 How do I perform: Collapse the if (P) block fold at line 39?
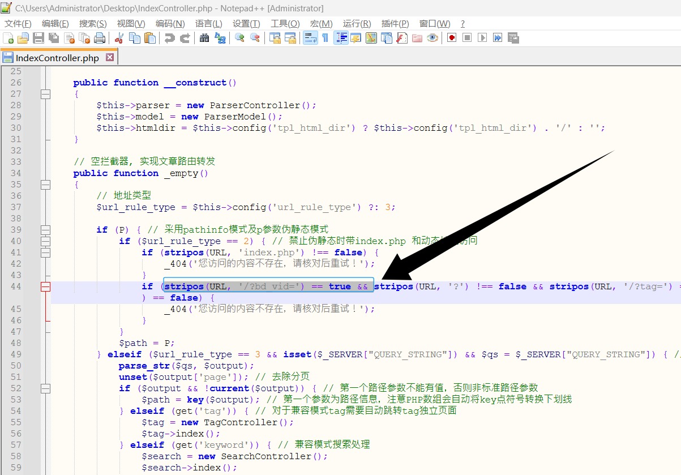click(45, 230)
